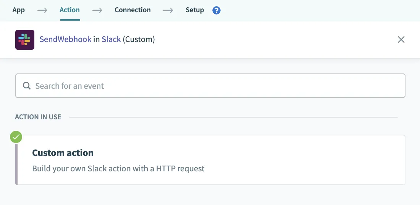Go to the App step

pos(19,10)
